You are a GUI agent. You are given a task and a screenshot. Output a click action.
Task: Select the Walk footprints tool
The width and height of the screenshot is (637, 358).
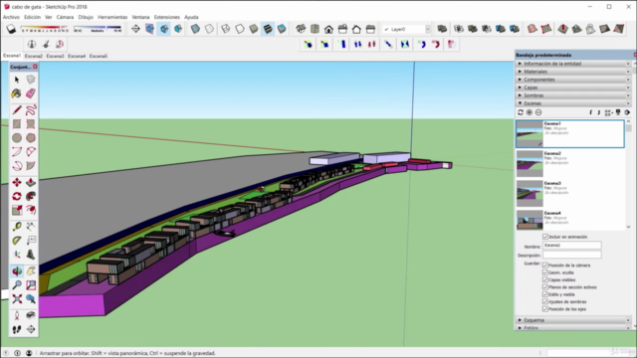pyautogui.click(x=17, y=329)
